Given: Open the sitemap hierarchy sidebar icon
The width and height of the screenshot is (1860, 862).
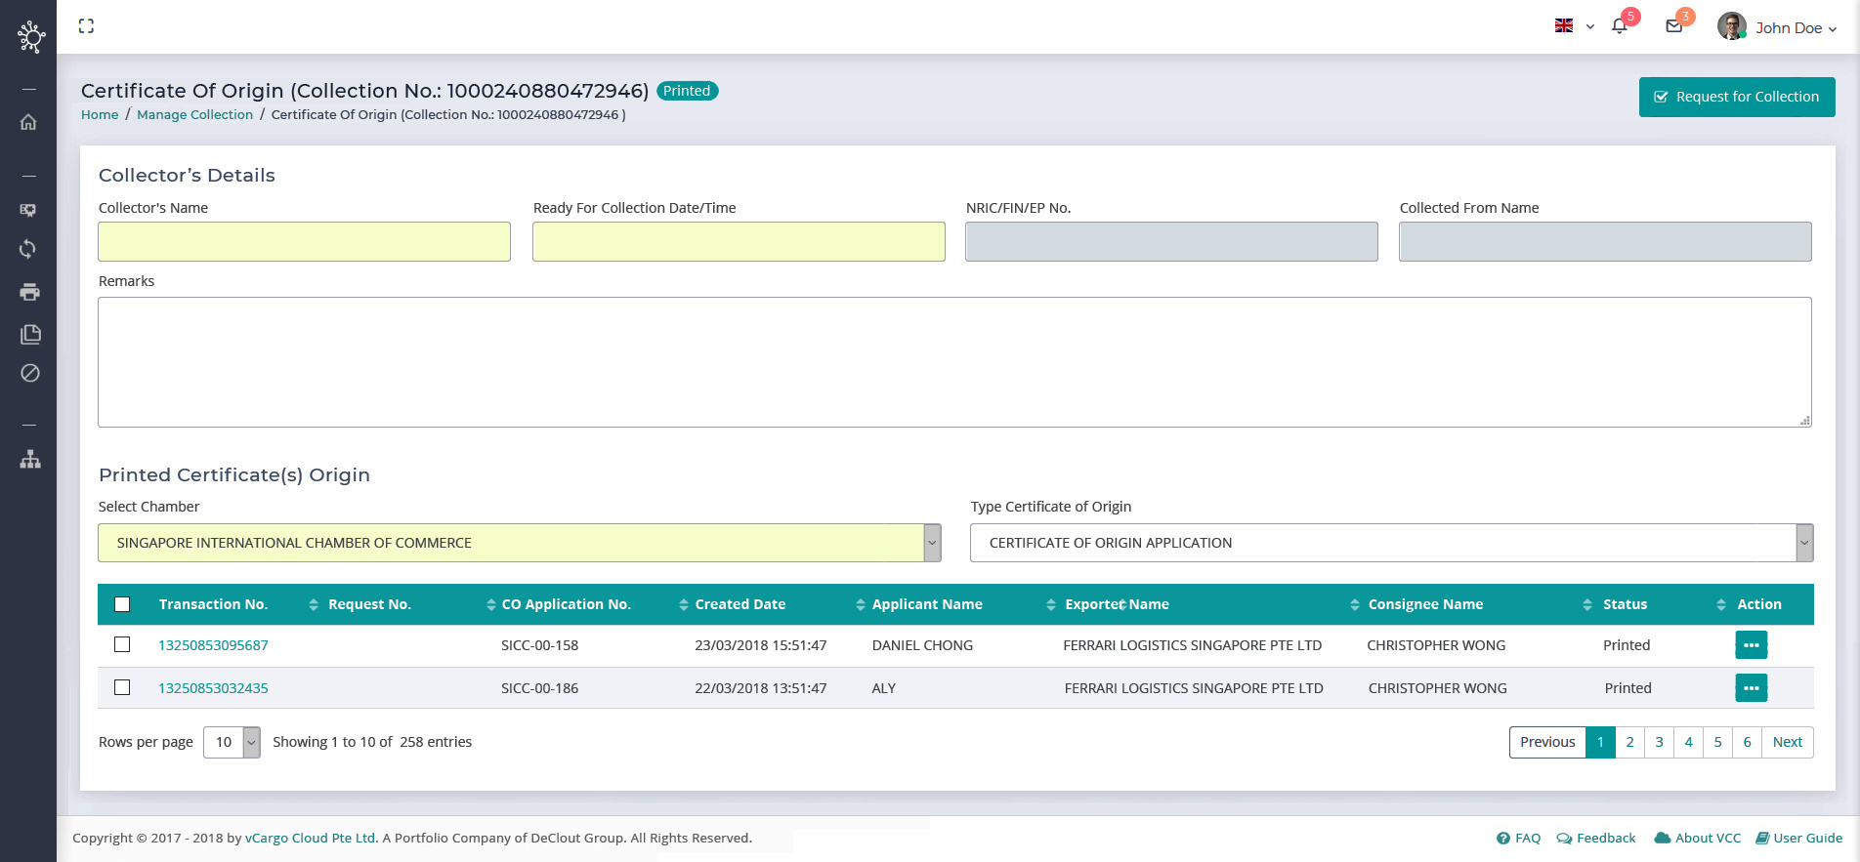Looking at the screenshot, I should (x=30, y=459).
